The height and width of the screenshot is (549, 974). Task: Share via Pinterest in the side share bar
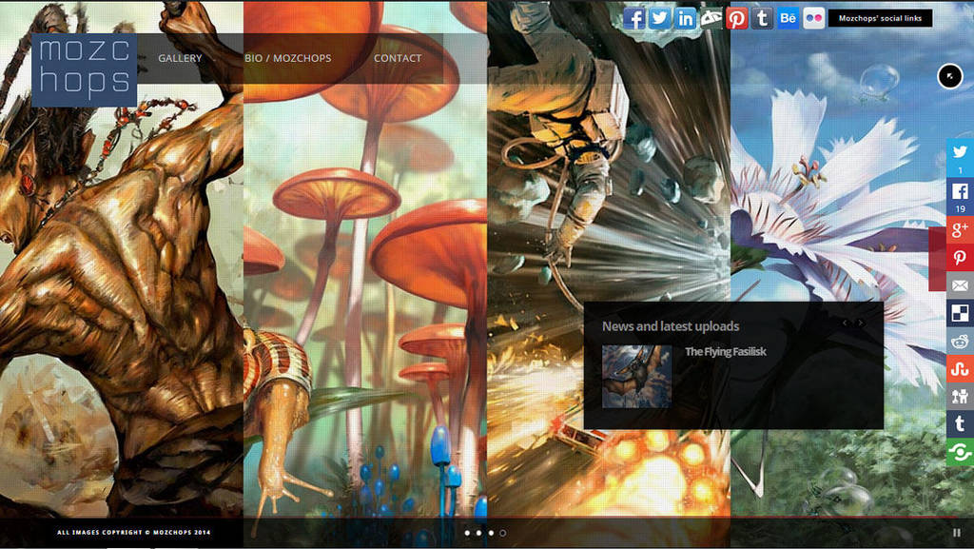[x=960, y=258]
